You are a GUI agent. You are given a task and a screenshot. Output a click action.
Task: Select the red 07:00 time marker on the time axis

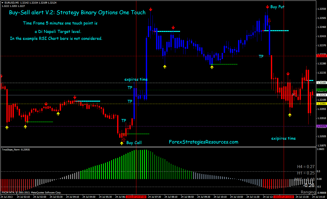[136, 197]
